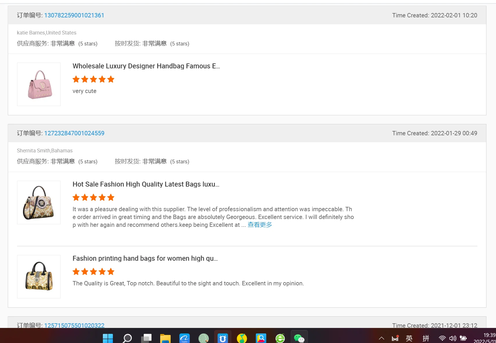Viewport: 496px width, 343px height.
Task: Open order number 127232847001024559
Action: tap(74, 133)
